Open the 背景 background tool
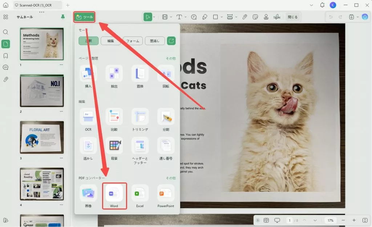The height and width of the screenshot is (227, 372). click(114, 148)
